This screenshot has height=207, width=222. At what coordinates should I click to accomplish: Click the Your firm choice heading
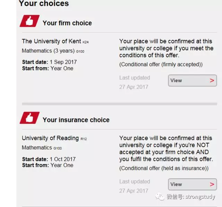click(x=67, y=23)
